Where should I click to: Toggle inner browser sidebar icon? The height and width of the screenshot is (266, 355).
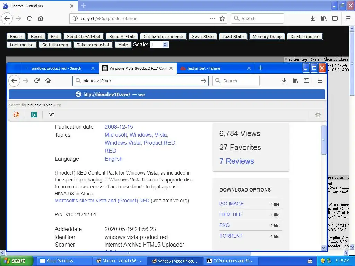click(306, 81)
